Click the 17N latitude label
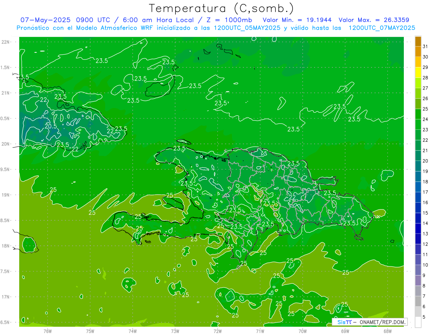 [x=6, y=297]
